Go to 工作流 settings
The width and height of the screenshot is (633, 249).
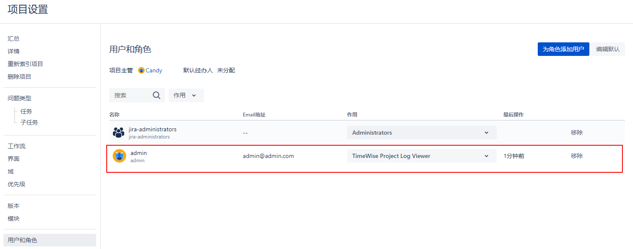coord(17,146)
